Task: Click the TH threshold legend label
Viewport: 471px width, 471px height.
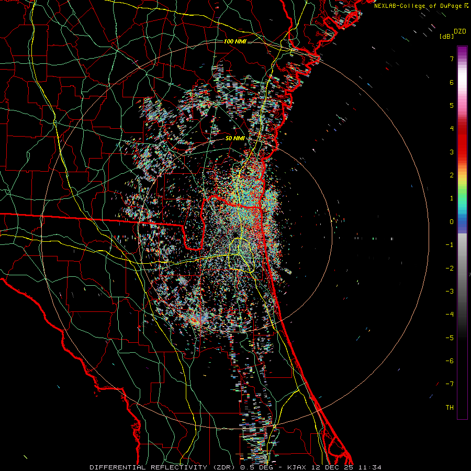Action: (x=450, y=408)
